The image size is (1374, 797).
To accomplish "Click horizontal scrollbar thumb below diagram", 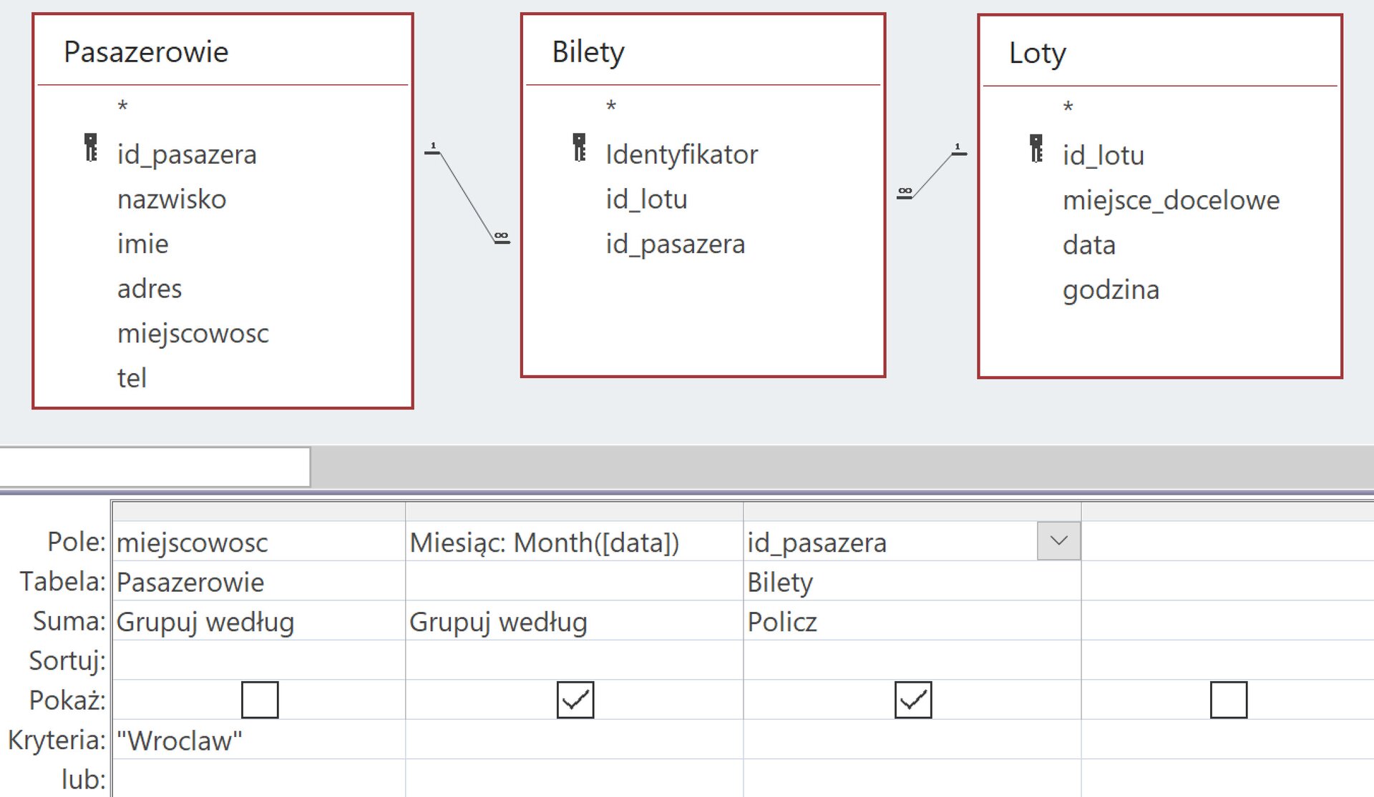I will pos(155,467).
